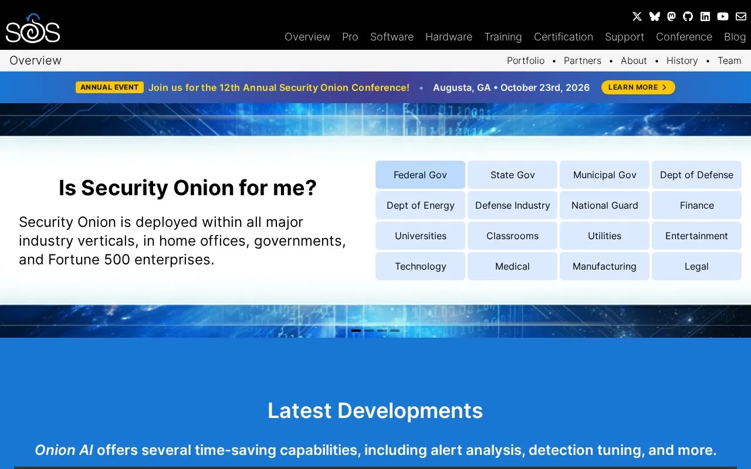Select the Defense Industry tile
This screenshot has height=469, width=751.
pyautogui.click(x=512, y=205)
